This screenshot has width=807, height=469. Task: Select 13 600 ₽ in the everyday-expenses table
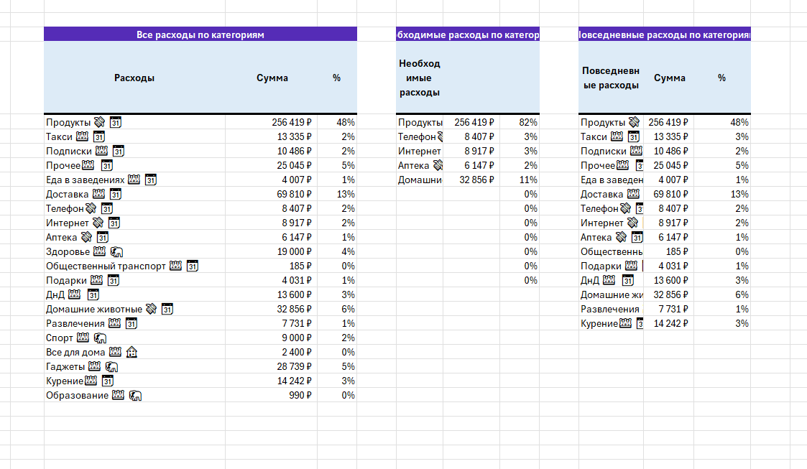point(668,280)
